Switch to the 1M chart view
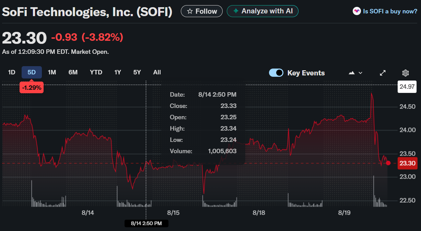Viewport: 421px width, 231px height. tap(52, 72)
